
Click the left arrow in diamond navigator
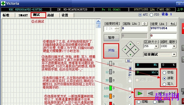coord(125,49)
